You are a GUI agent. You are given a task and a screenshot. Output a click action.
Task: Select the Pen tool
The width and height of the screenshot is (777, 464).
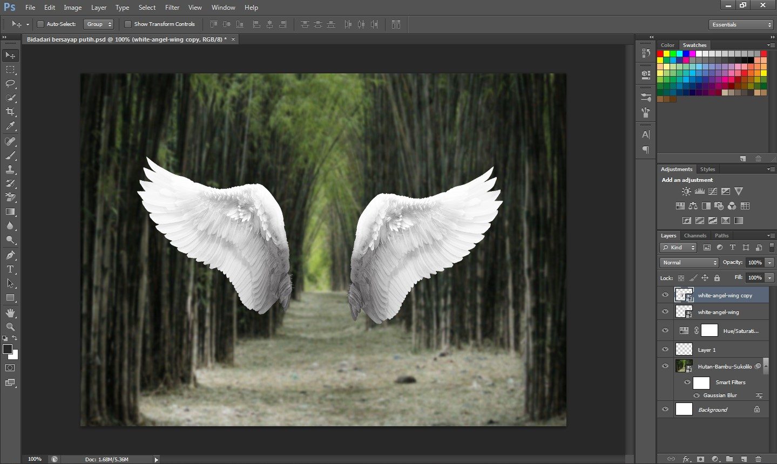point(10,255)
